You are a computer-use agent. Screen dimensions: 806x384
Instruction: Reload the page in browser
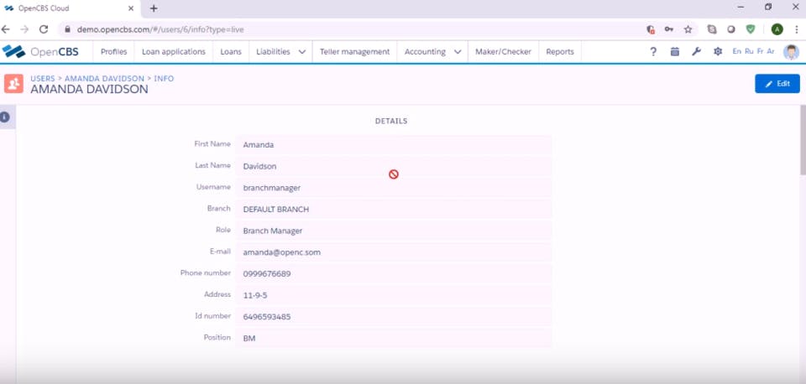tap(44, 29)
